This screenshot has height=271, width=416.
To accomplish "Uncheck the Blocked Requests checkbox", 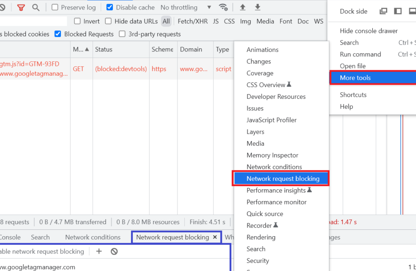I will pyautogui.click(x=57, y=34).
